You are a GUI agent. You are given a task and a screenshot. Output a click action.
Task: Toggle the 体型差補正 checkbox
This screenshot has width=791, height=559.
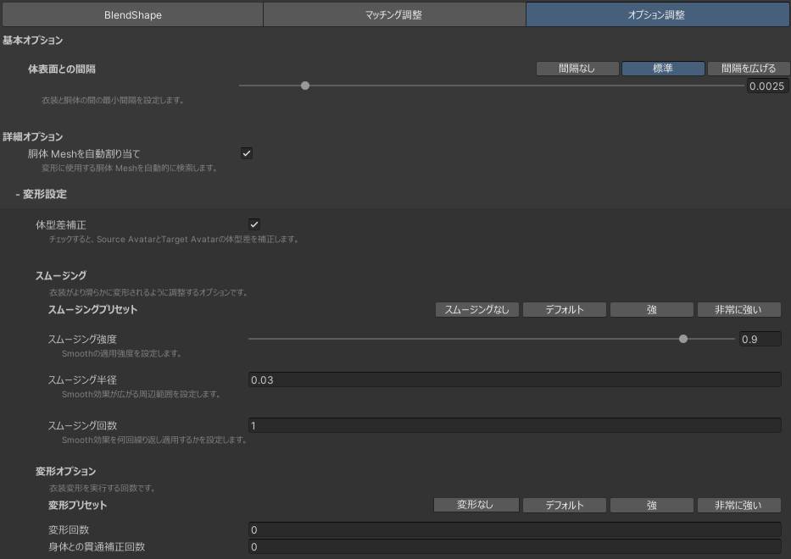pos(254,224)
